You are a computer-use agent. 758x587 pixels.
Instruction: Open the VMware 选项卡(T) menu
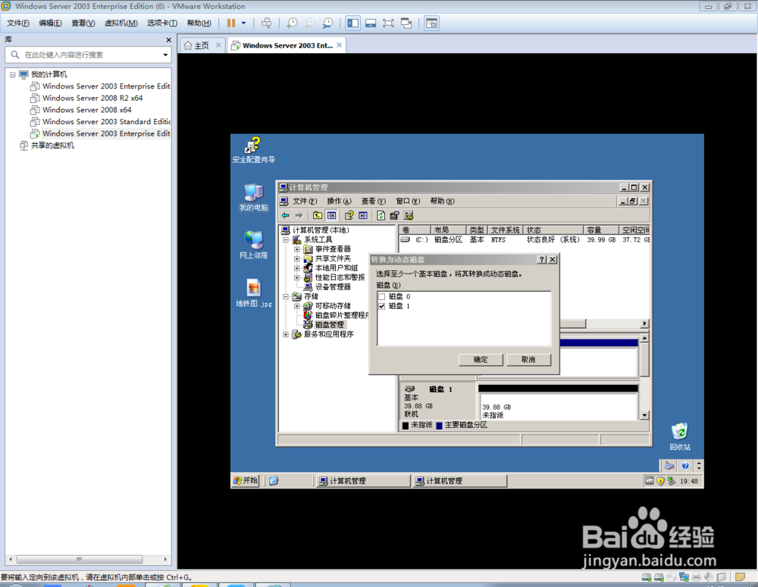(162, 23)
